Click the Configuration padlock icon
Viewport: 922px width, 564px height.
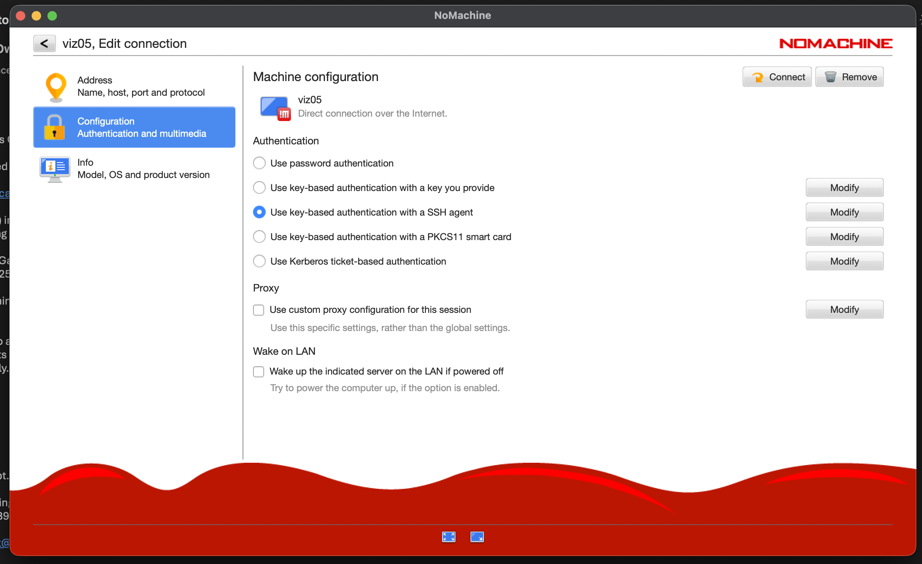point(55,127)
